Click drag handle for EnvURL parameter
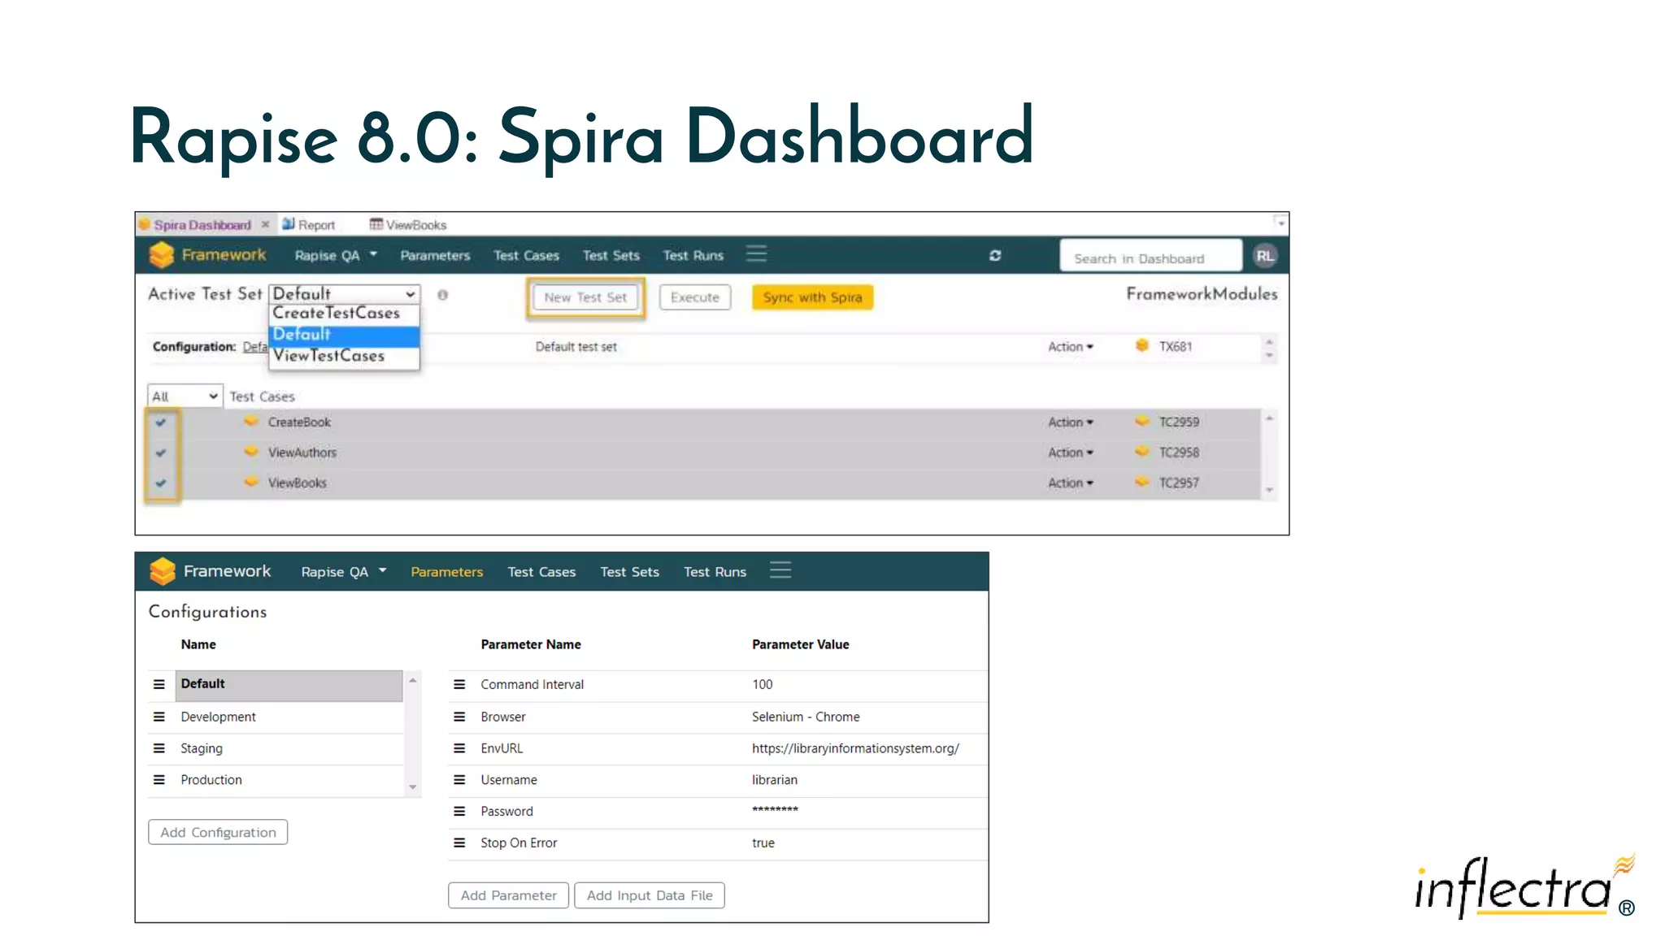The height and width of the screenshot is (936, 1665). click(x=459, y=748)
